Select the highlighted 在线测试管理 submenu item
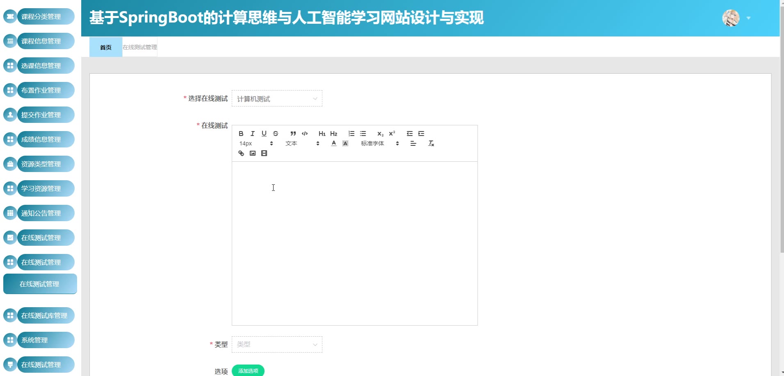 [40, 284]
